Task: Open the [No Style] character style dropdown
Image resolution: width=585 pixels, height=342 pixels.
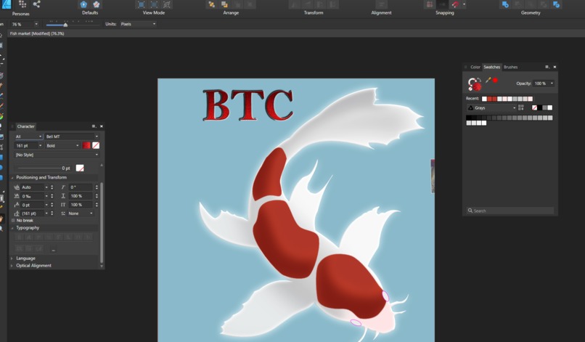Action: point(57,155)
